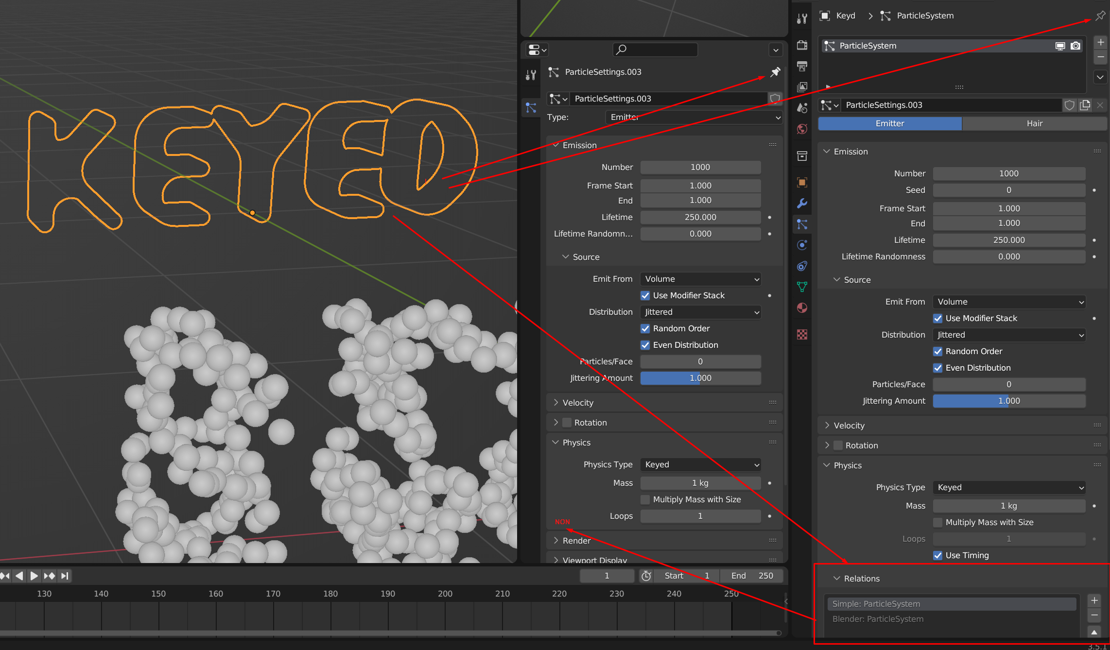Viewport: 1110px width, 650px height.
Task: Open Render properties tab icon
Action: click(802, 45)
